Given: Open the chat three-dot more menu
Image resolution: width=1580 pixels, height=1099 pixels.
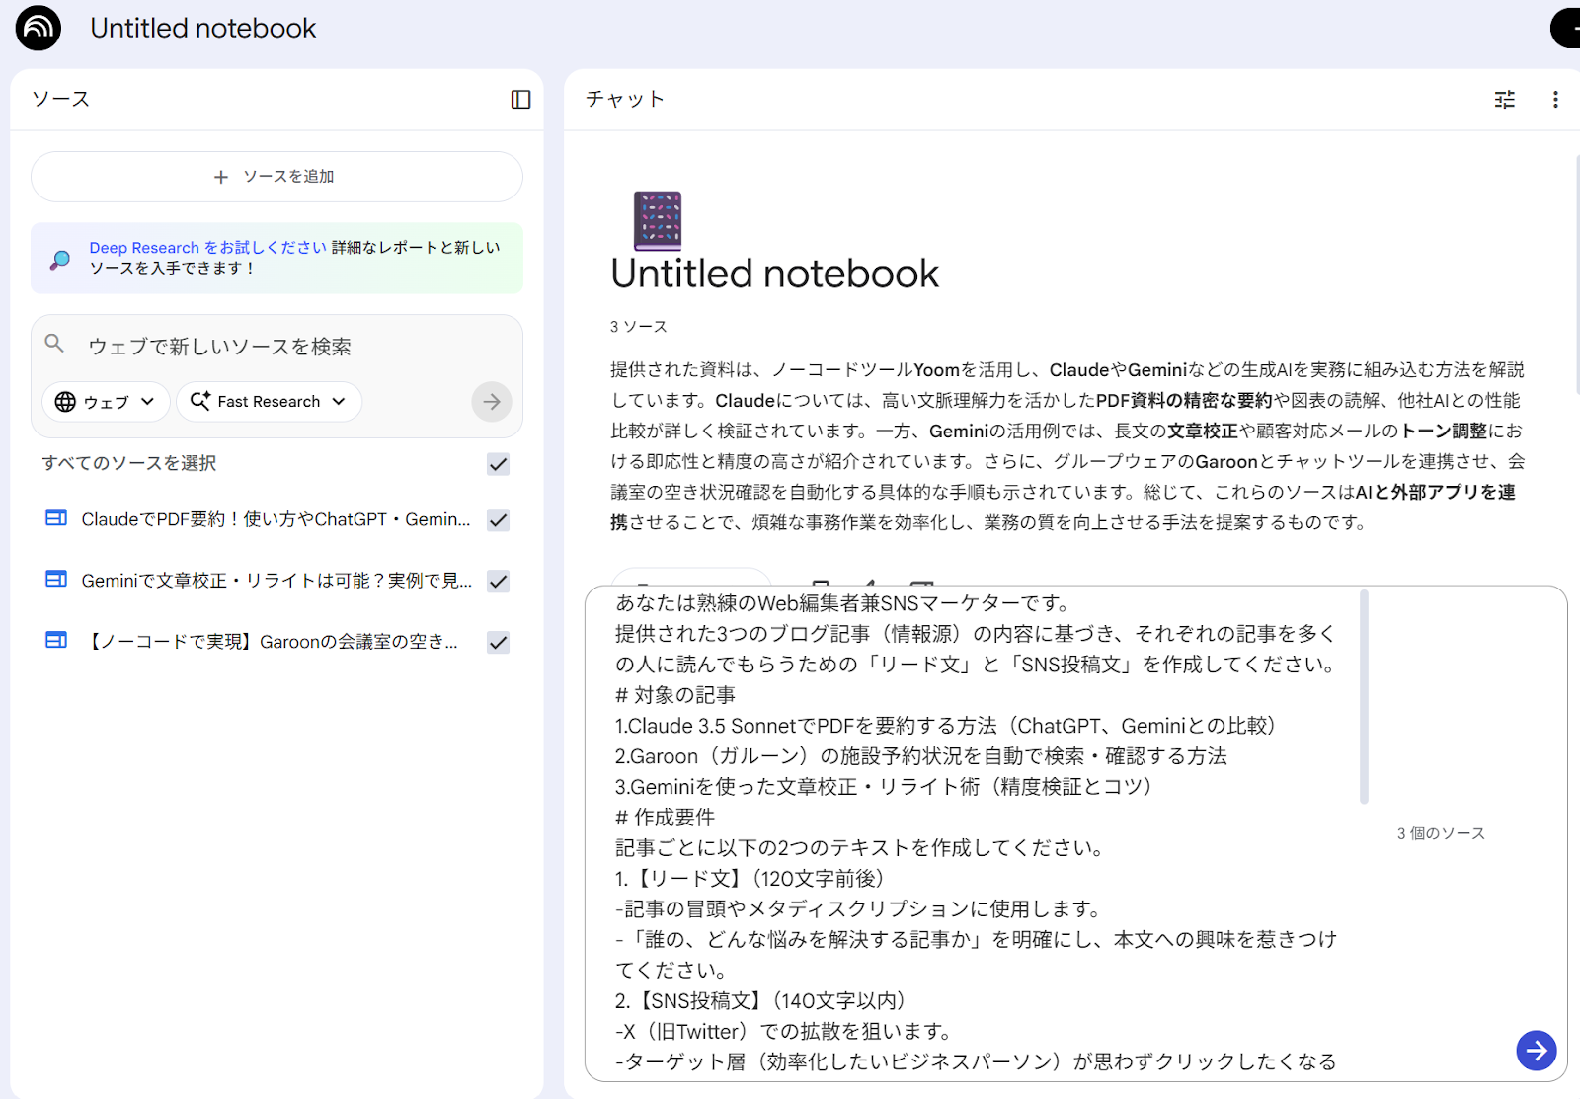Looking at the screenshot, I should point(1555,99).
